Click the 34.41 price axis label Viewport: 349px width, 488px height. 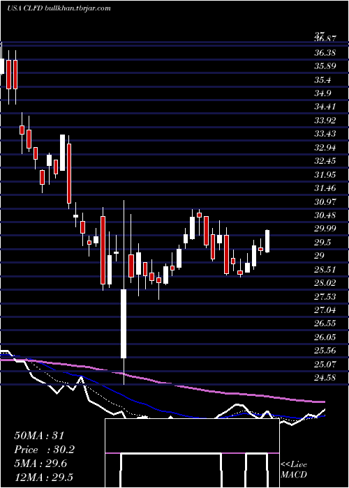(x=325, y=107)
